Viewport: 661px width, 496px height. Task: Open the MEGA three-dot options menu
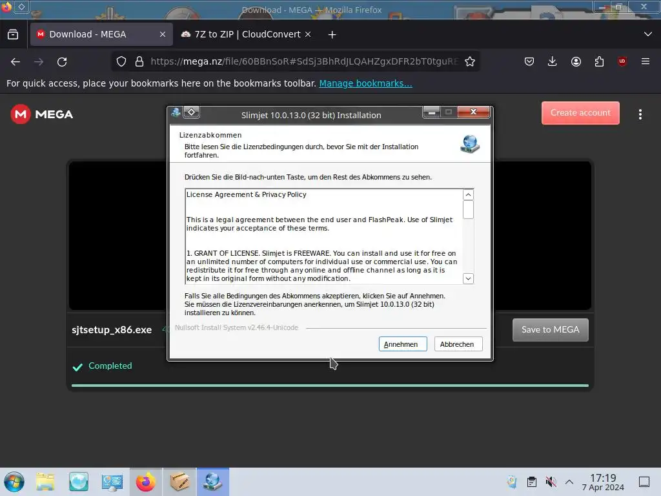(x=640, y=114)
